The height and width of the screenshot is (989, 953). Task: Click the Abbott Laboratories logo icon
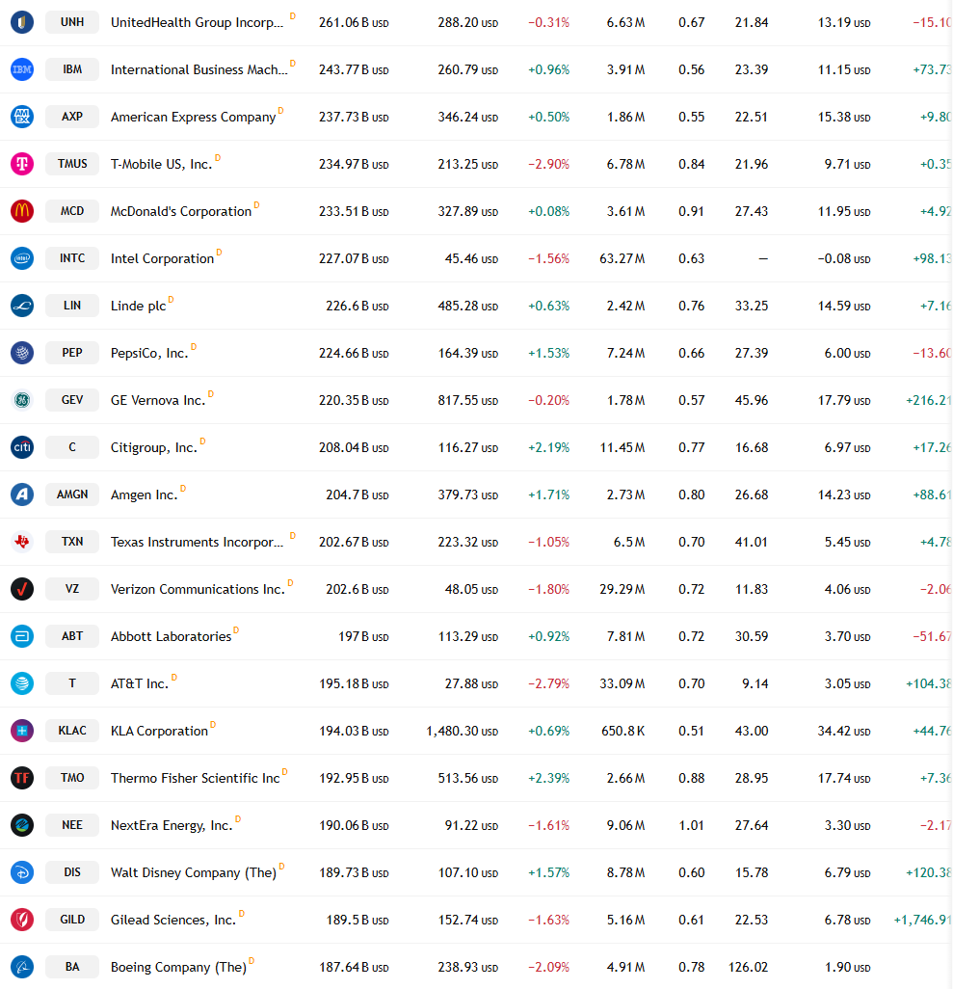22,636
